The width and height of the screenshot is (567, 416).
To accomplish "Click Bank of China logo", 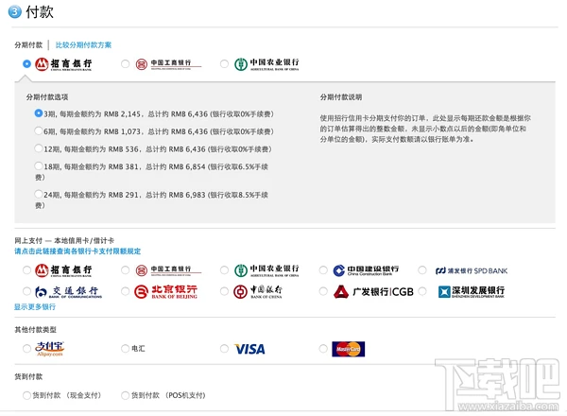I will [258, 291].
